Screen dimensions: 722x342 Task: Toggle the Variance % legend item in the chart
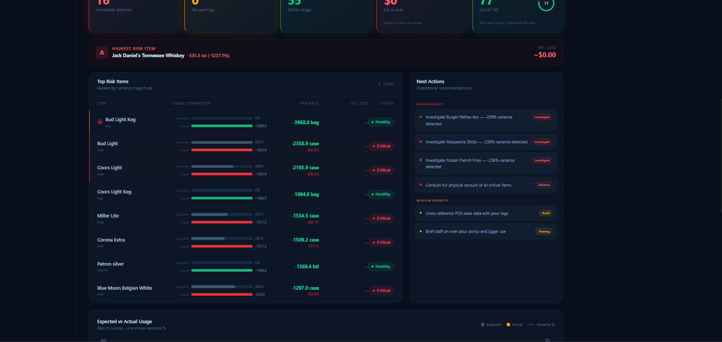pyautogui.click(x=541, y=324)
